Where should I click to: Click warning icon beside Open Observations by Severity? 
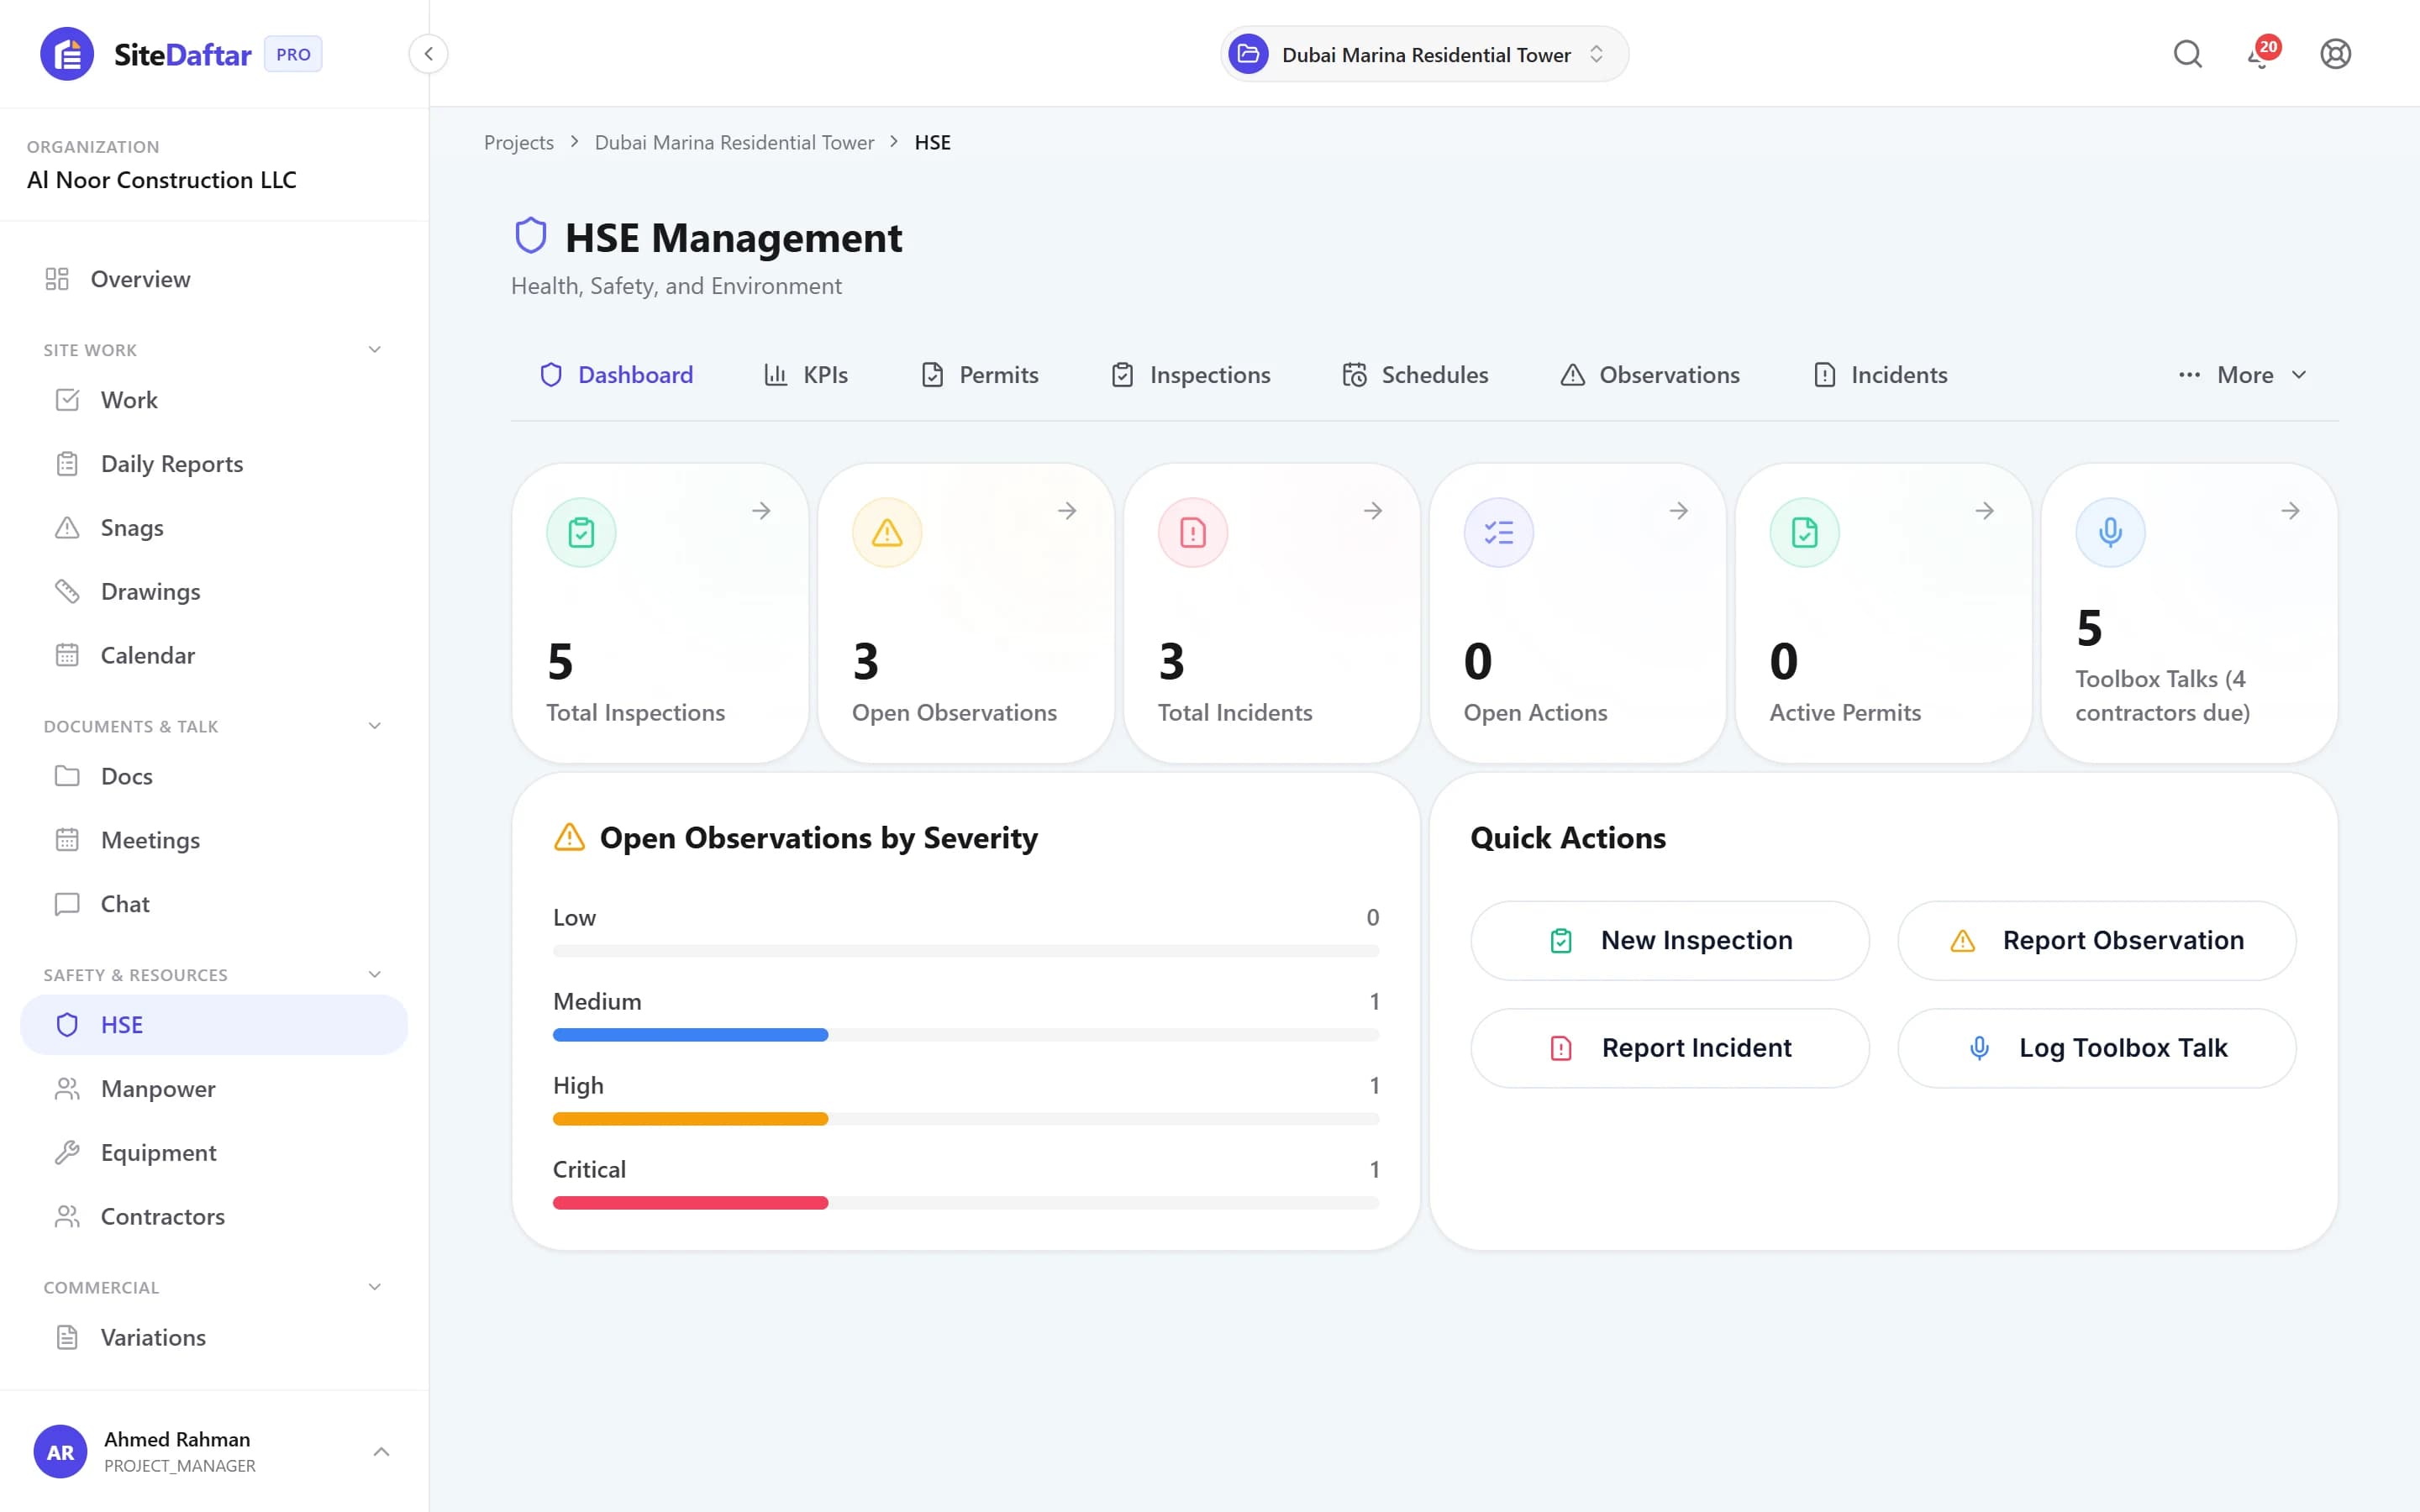(569, 837)
